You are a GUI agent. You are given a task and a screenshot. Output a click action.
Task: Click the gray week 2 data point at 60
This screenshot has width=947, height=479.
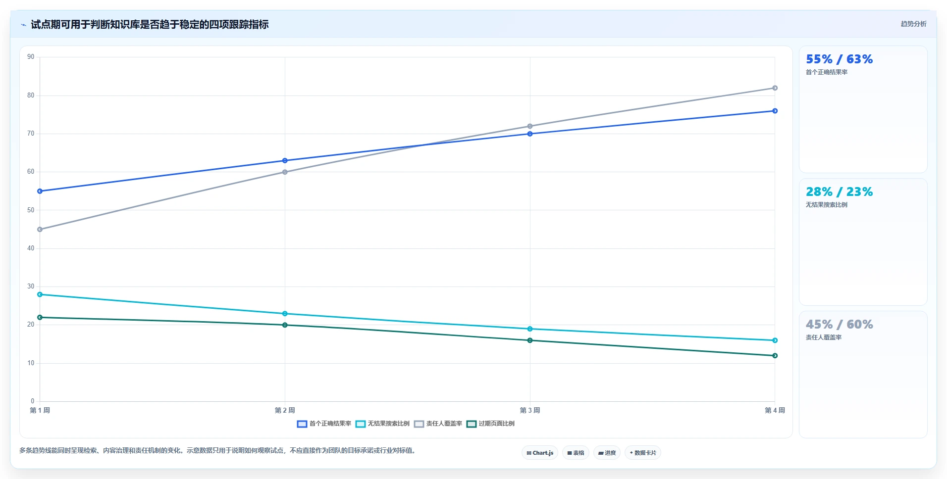[285, 172]
